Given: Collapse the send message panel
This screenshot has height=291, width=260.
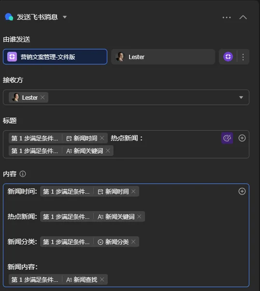Looking at the screenshot, I should [x=243, y=17].
